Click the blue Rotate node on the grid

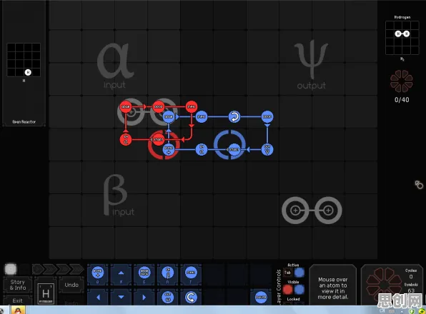click(x=234, y=117)
